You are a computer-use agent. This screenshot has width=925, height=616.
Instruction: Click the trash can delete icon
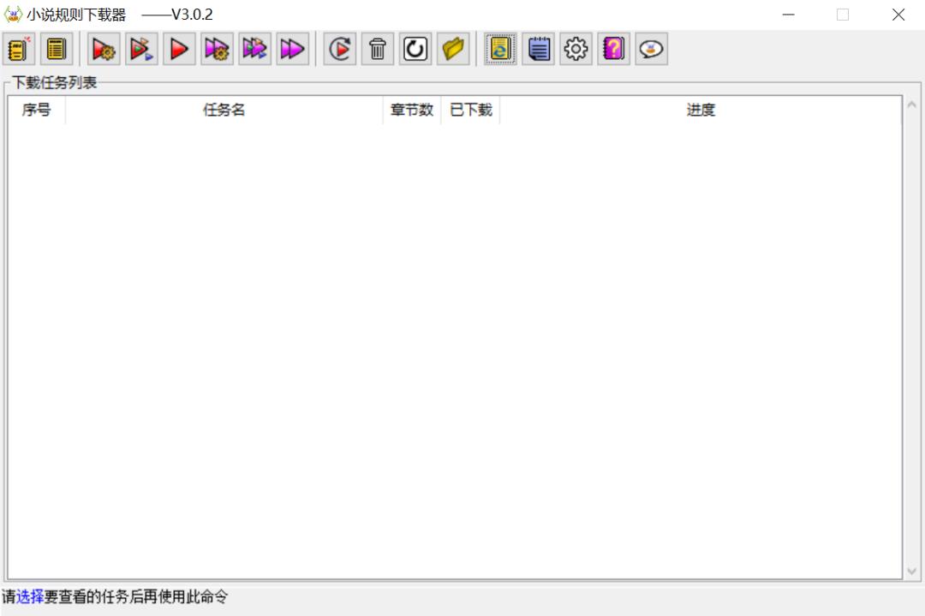click(378, 49)
